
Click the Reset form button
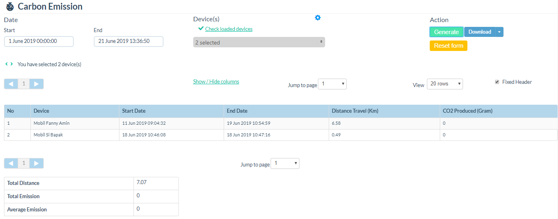tap(448, 46)
